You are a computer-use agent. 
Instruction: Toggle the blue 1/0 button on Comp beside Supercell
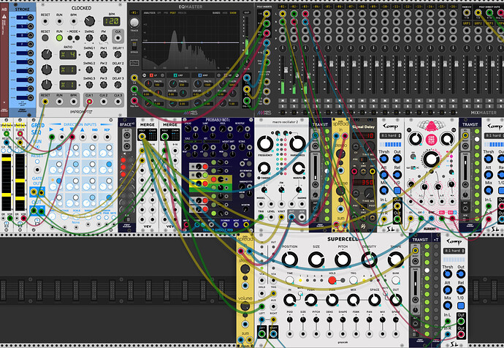click(x=461, y=305)
